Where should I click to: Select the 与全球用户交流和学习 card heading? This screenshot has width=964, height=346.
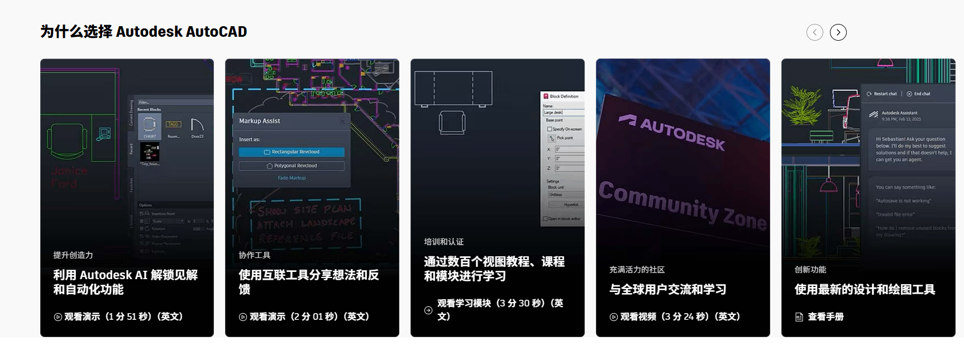click(667, 289)
